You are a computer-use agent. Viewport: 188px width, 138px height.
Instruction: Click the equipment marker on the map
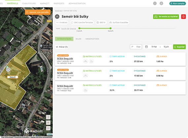click(x=8, y=70)
